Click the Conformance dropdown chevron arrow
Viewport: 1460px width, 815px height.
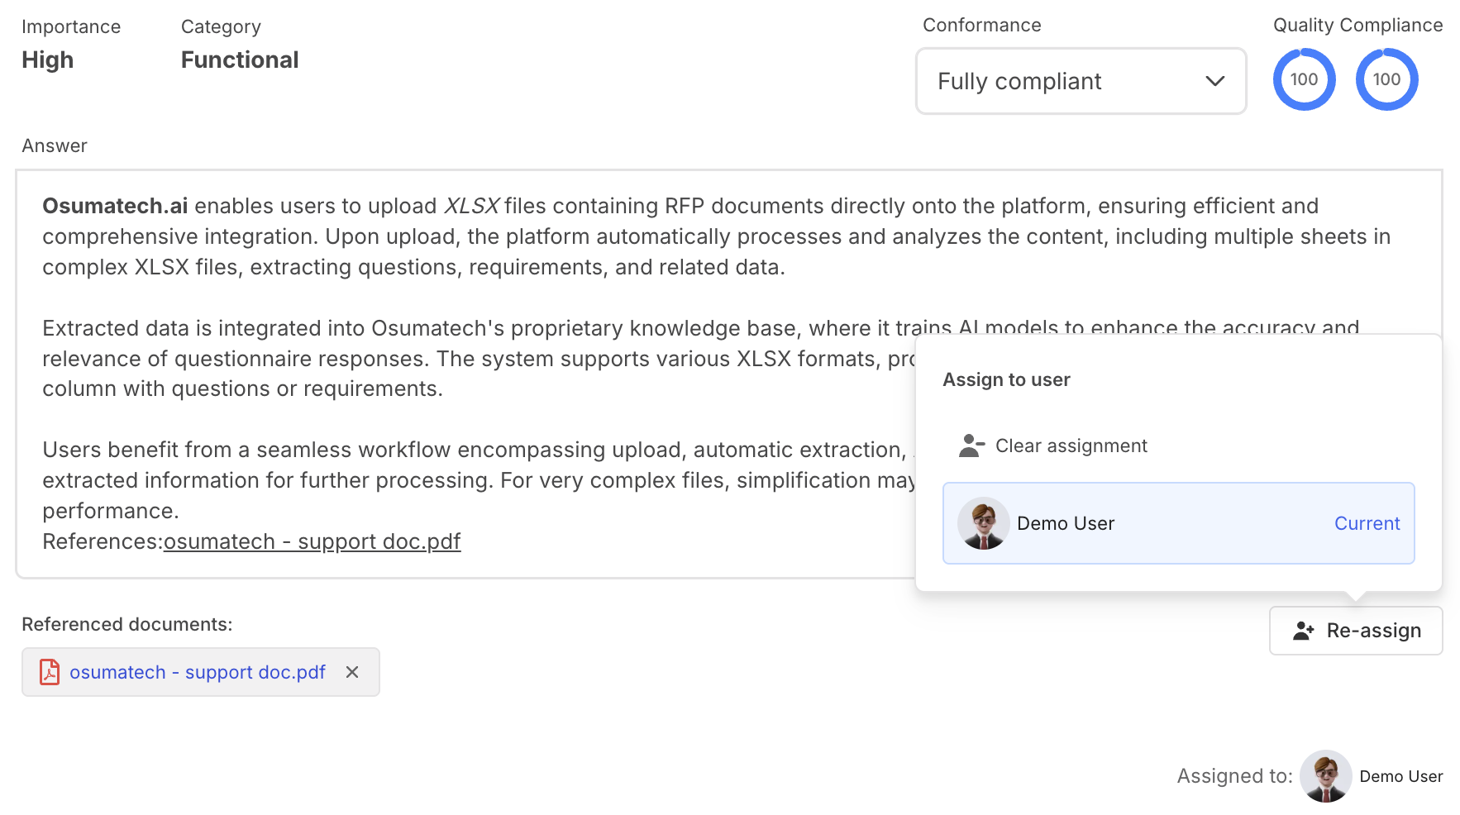point(1214,81)
